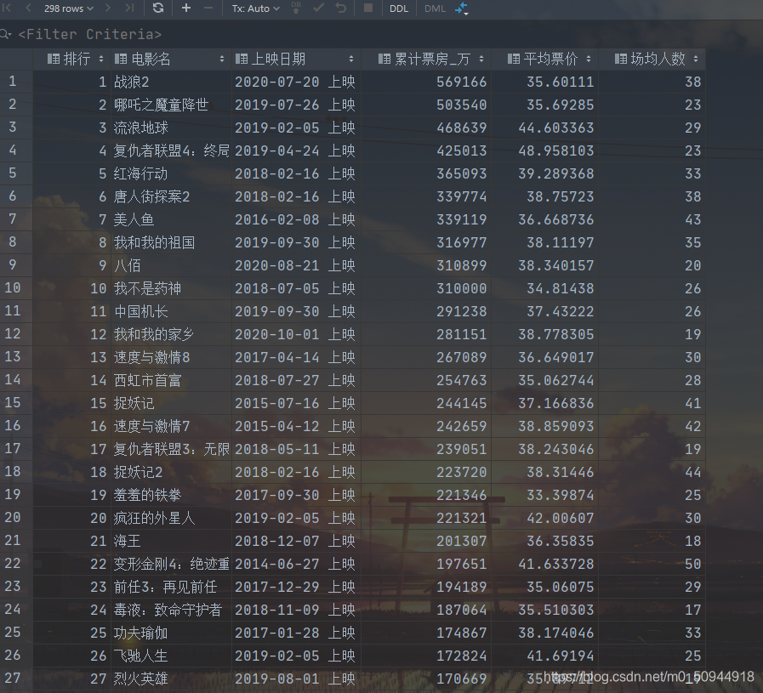Commit the transaction checkmark
Screen dimensions: 763x693
point(318,9)
